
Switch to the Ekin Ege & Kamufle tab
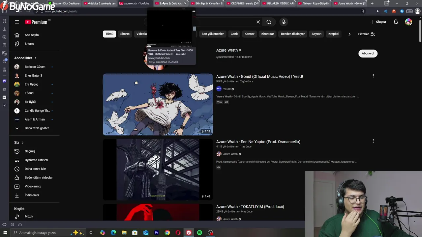click(206, 3)
